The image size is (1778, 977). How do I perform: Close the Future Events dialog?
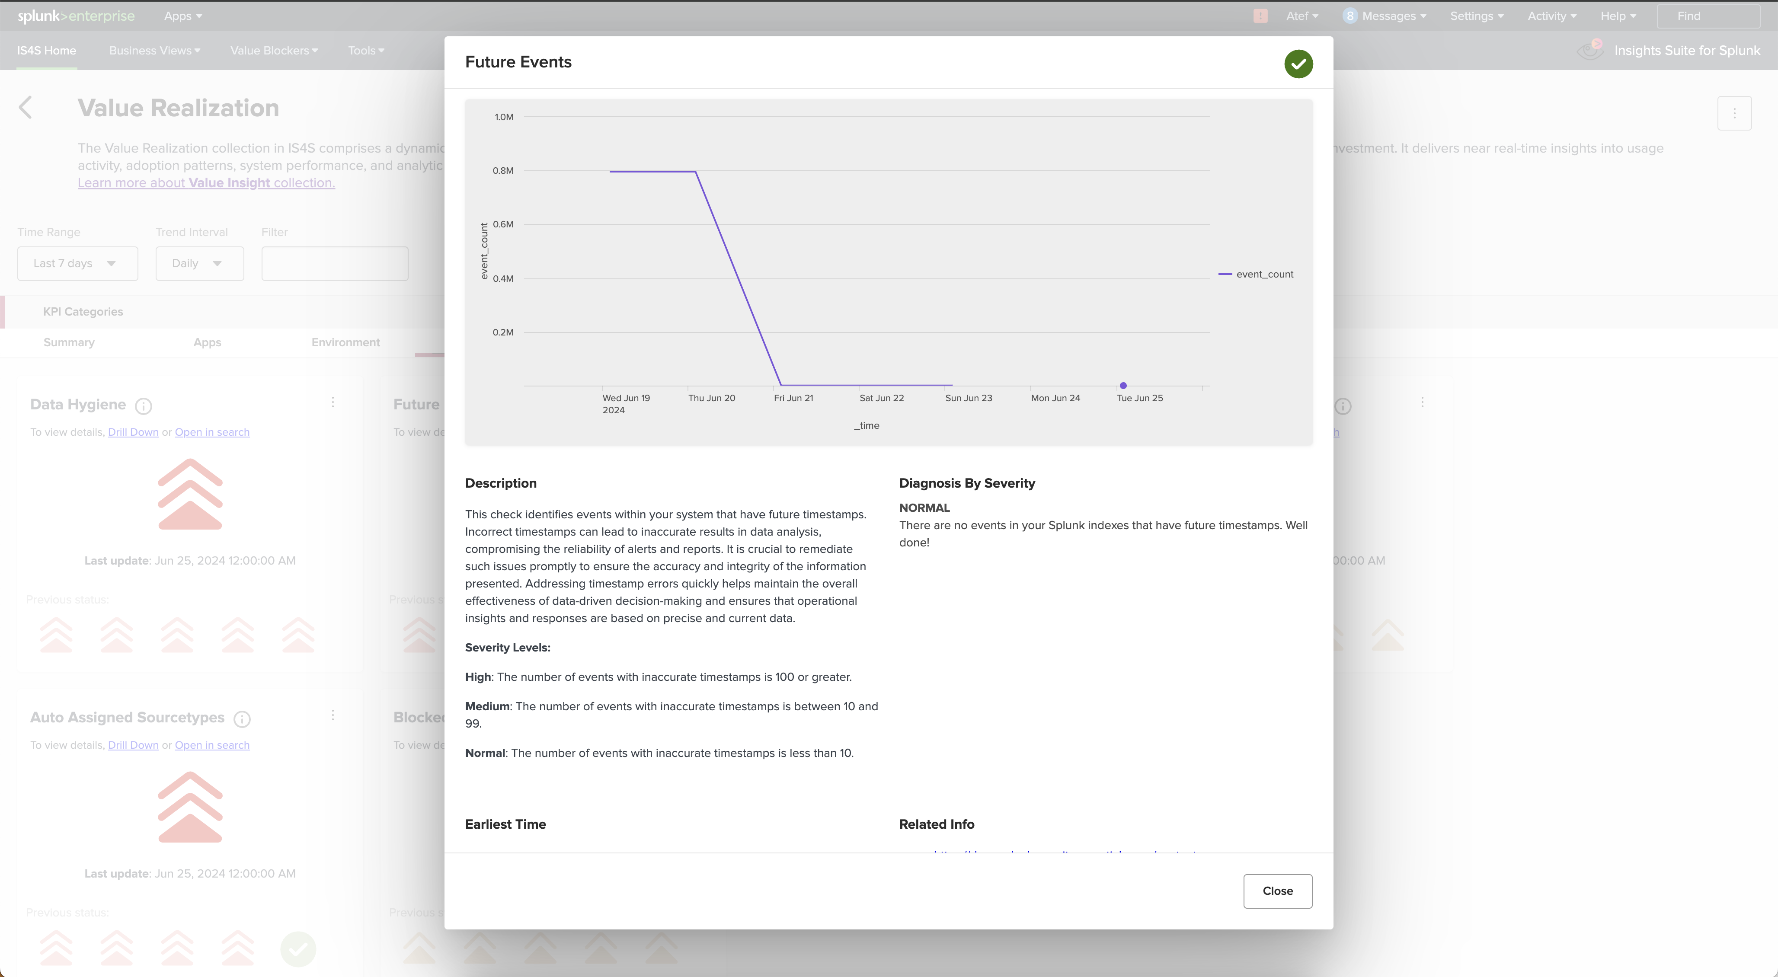(x=1278, y=891)
